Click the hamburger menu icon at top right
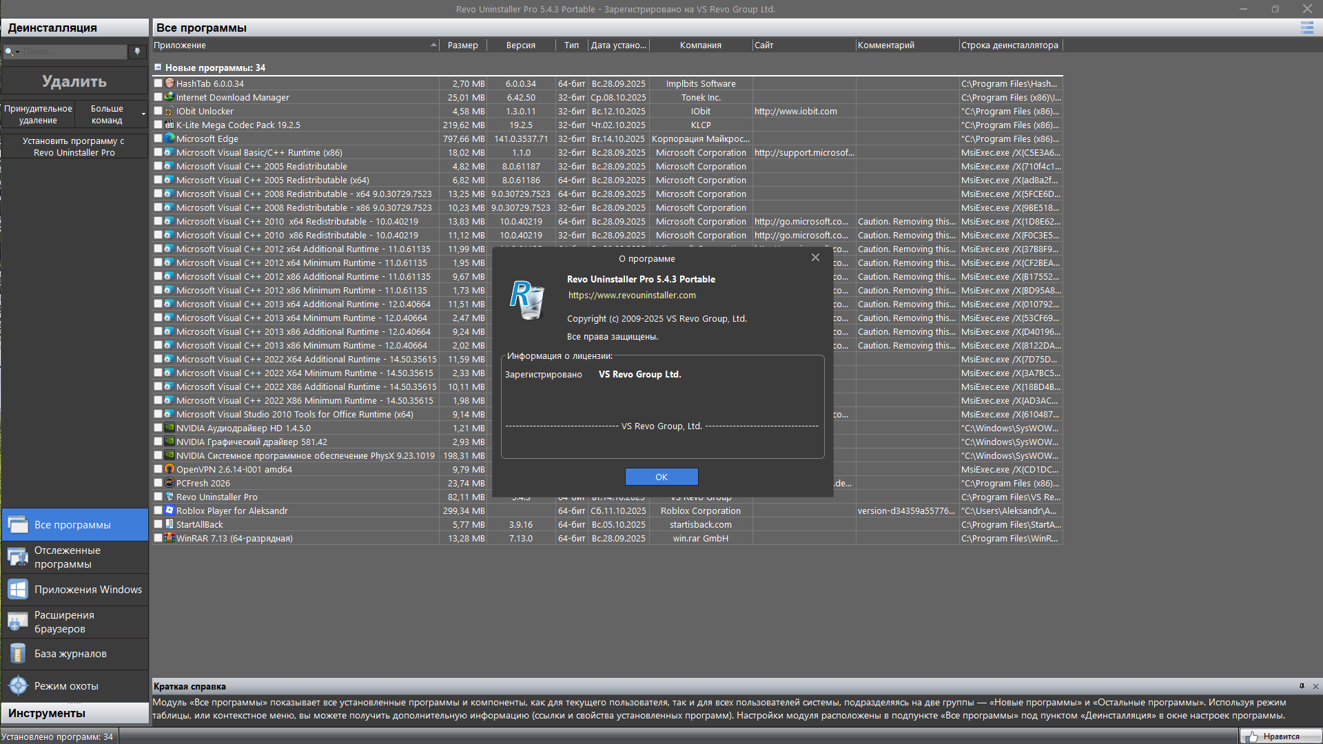Viewport: 1323px width, 744px height. [x=1306, y=28]
